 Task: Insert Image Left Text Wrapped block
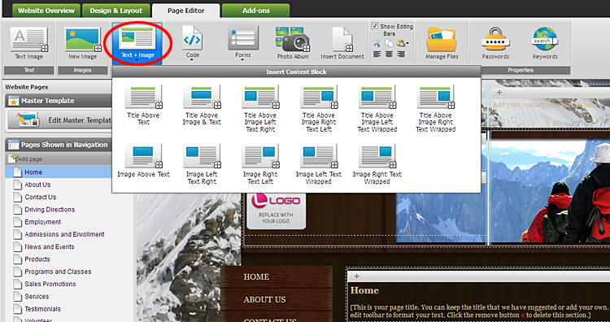[x=318, y=164]
